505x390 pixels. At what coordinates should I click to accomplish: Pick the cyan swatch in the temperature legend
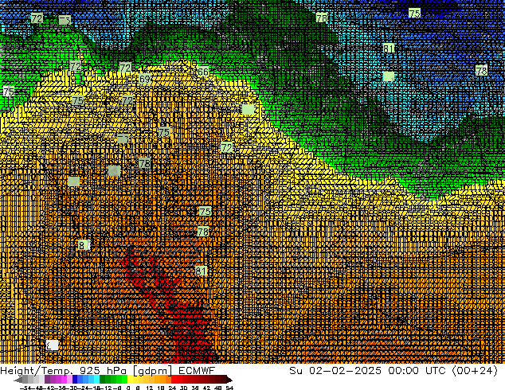96,380
